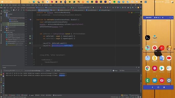175x98 pixels.
Task: Select SecondActivity in project tree
Action: pos(14,21)
